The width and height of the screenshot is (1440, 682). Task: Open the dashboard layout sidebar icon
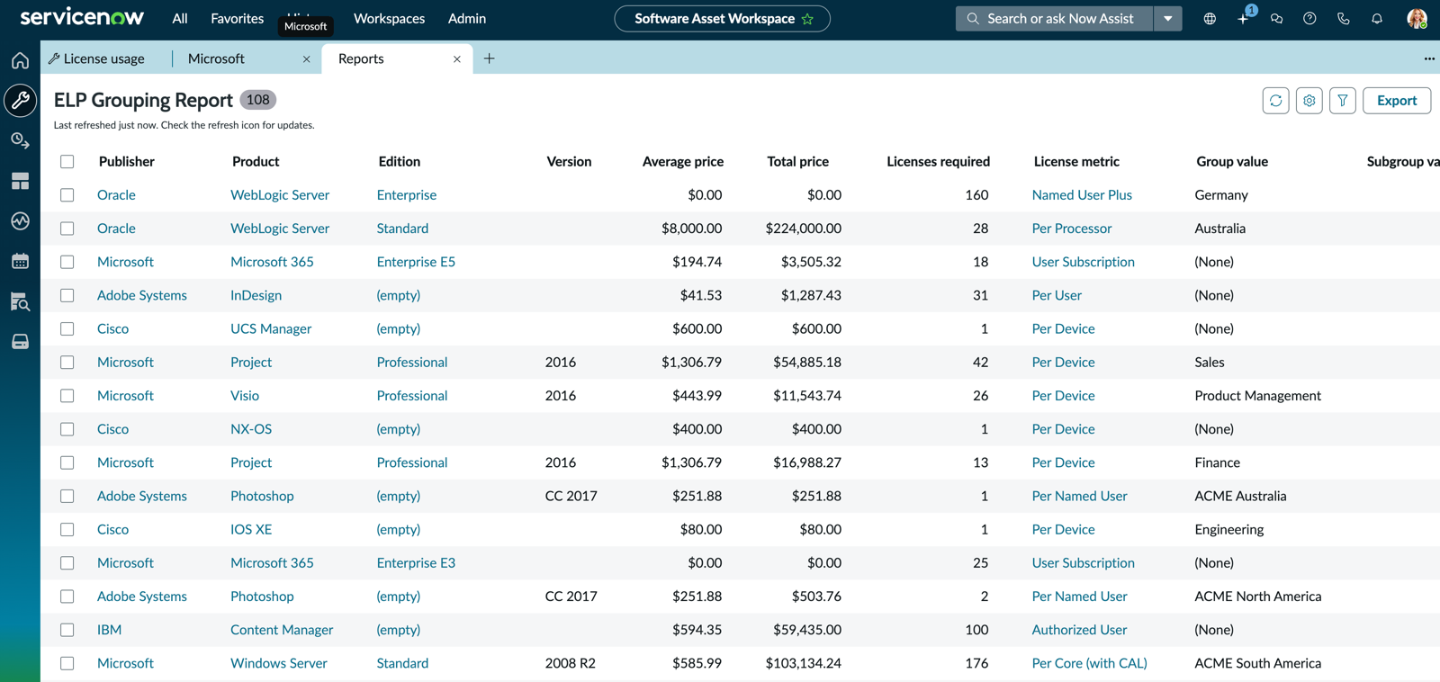20,181
